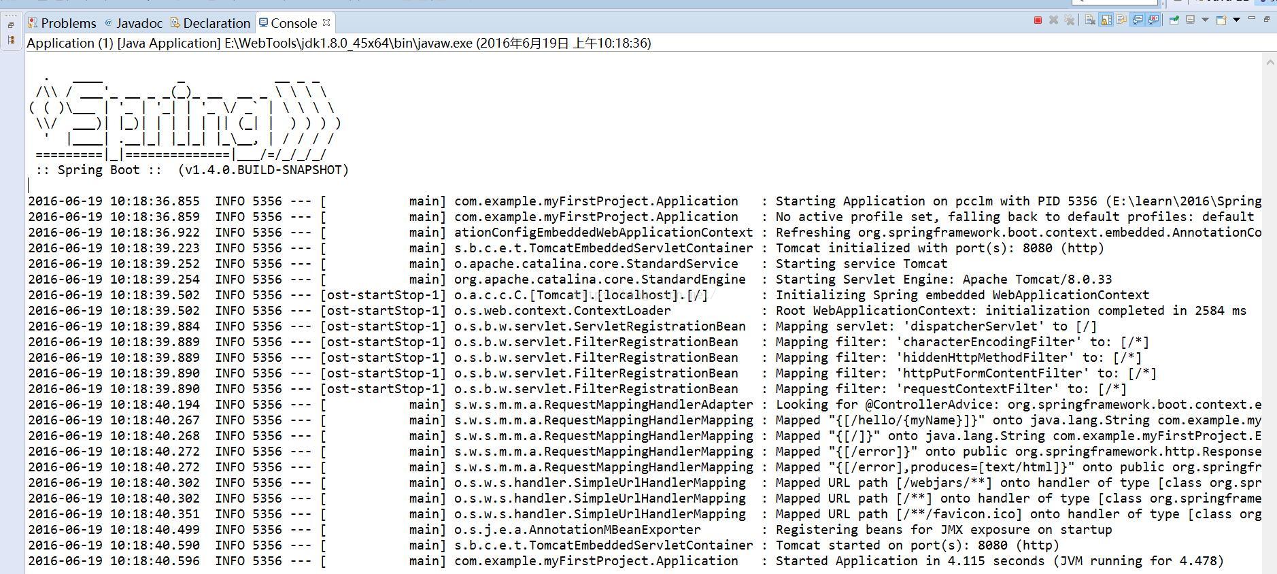Image resolution: width=1277 pixels, height=574 pixels.
Task: Click logger 'o.s.web.context.ContextLoader'
Action: [x=562, y=311]
